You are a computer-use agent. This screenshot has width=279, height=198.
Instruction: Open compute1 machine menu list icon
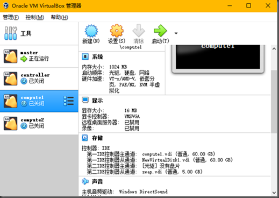tap(69, 101)
